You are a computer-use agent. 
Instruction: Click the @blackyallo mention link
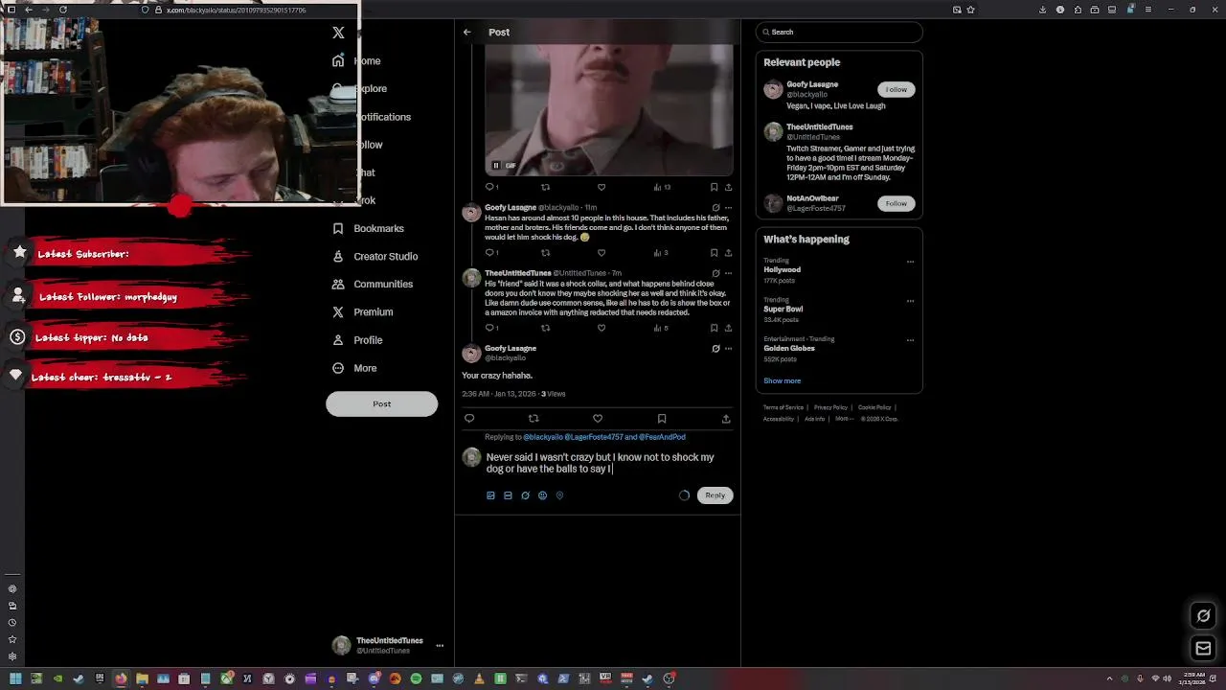tap(543, 437)
